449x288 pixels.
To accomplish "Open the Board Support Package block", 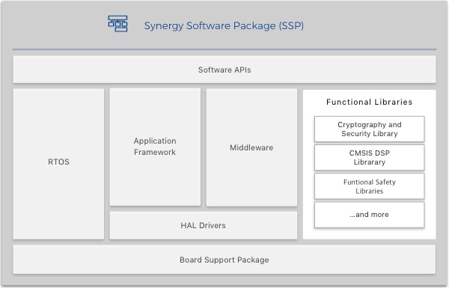I will (x=224, y=260).
